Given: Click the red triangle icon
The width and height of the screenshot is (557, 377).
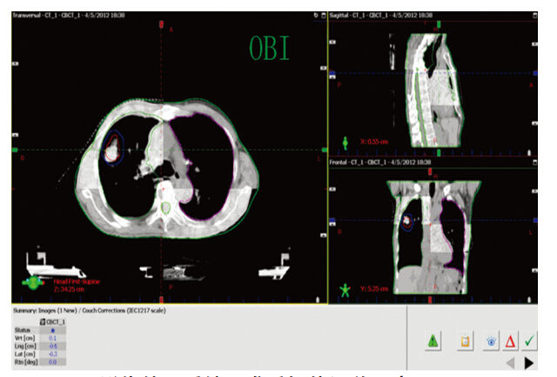Looking at the screenshot, I should (x=511, y=340).
